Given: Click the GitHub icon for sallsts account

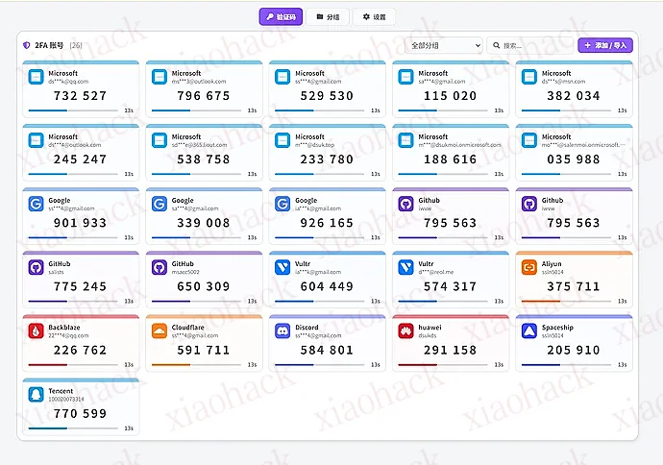Looking at the screenshot, I should pyautogui.click(x=36, y=268).
